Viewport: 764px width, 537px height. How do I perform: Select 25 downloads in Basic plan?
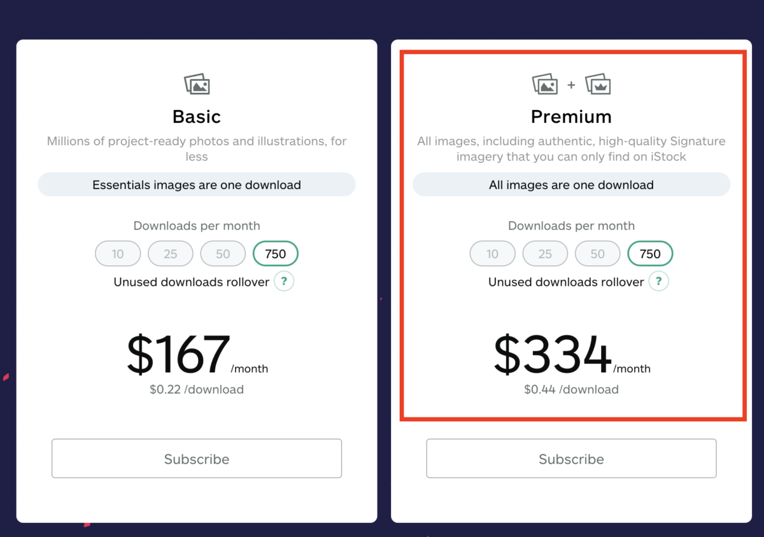coord(170,254)
